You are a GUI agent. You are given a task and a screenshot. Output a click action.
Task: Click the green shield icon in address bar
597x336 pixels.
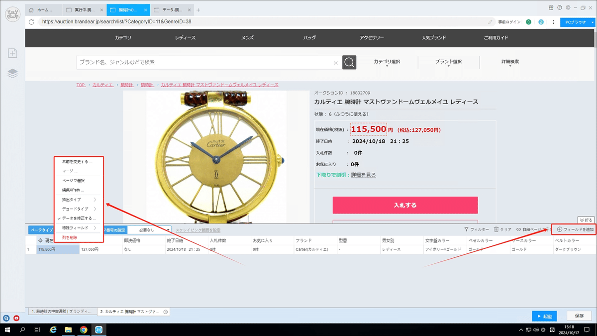528,22
